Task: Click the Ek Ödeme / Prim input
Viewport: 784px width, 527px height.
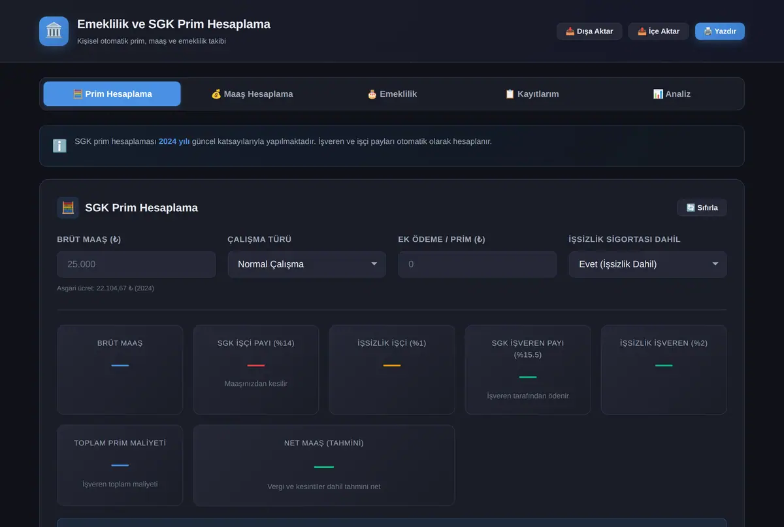Action: [x=478, y=264]
